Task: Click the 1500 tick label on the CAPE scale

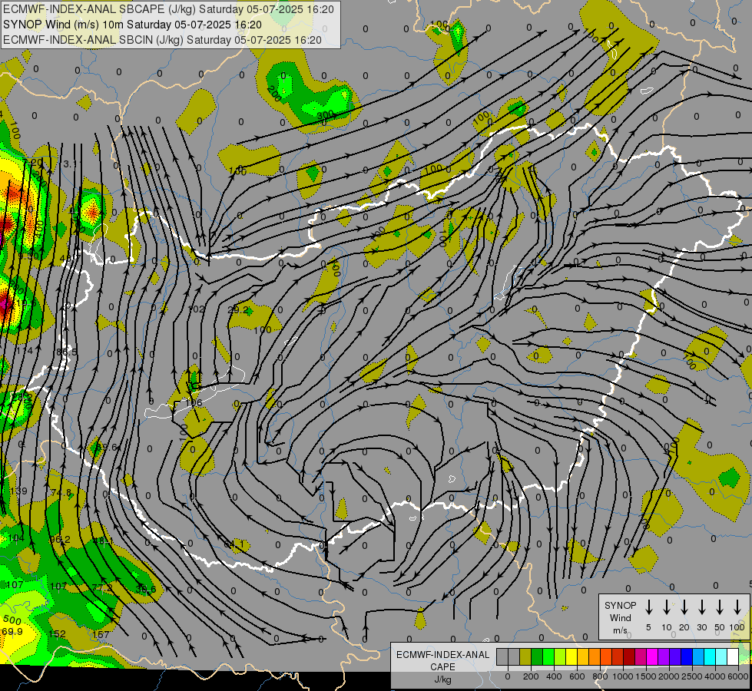Action: coord(646,676)
